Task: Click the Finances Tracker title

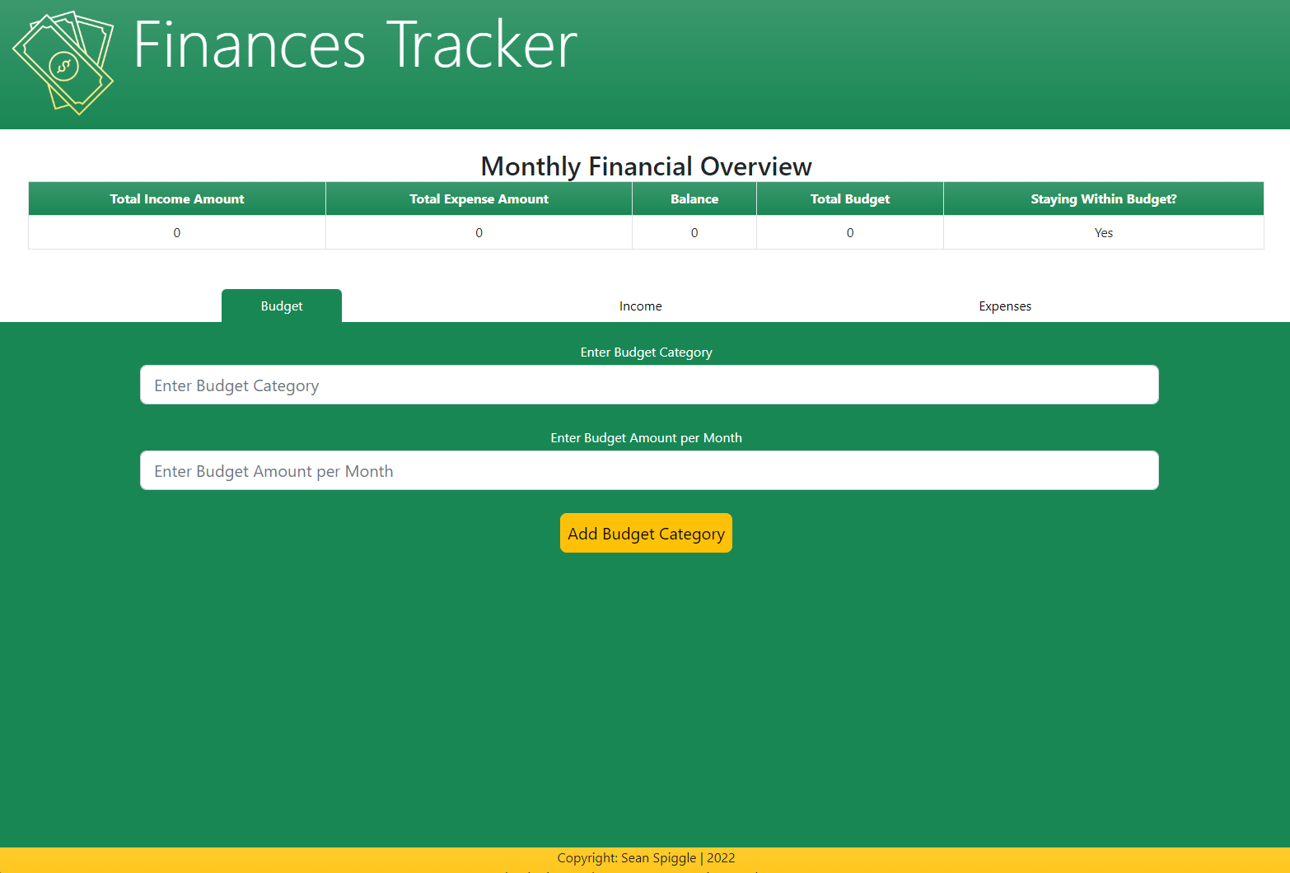Action: coord(355,47)
